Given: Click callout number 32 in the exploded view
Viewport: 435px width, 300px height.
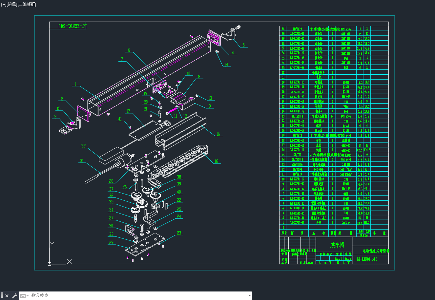Looking at the screenshot, I should [x=84, y=146].
